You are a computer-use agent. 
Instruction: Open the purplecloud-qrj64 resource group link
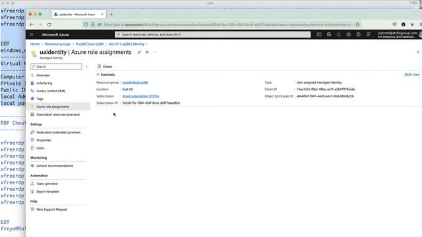coord(135,82)
